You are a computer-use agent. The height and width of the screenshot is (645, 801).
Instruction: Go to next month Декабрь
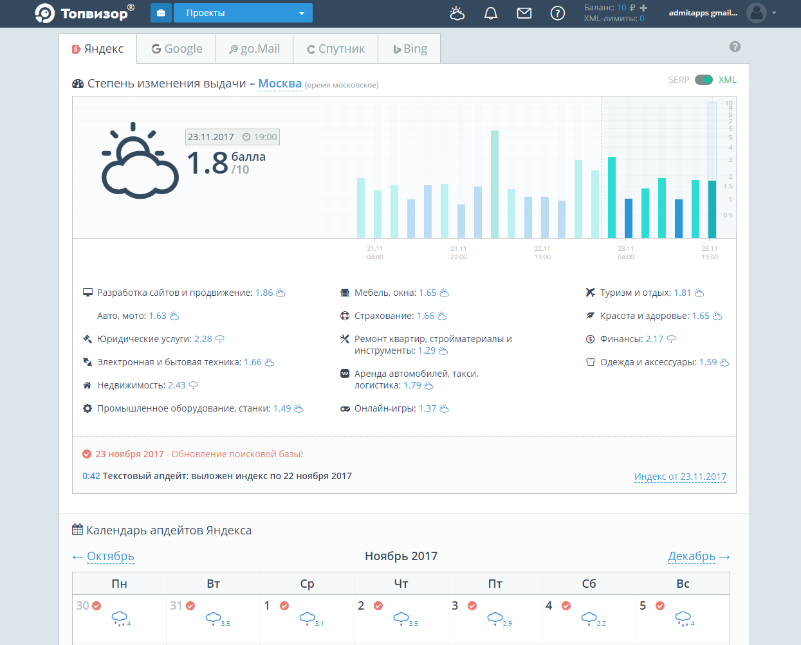[x=692, y=556]
